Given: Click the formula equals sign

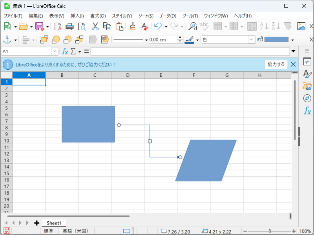Looking at the screenshot, I should coord(86,52).
